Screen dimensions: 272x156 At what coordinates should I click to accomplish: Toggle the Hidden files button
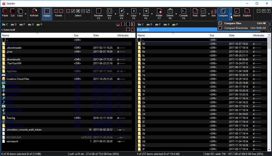click(47, 13)
